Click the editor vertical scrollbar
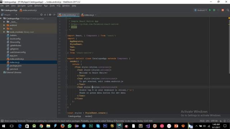 pos(229,47)
